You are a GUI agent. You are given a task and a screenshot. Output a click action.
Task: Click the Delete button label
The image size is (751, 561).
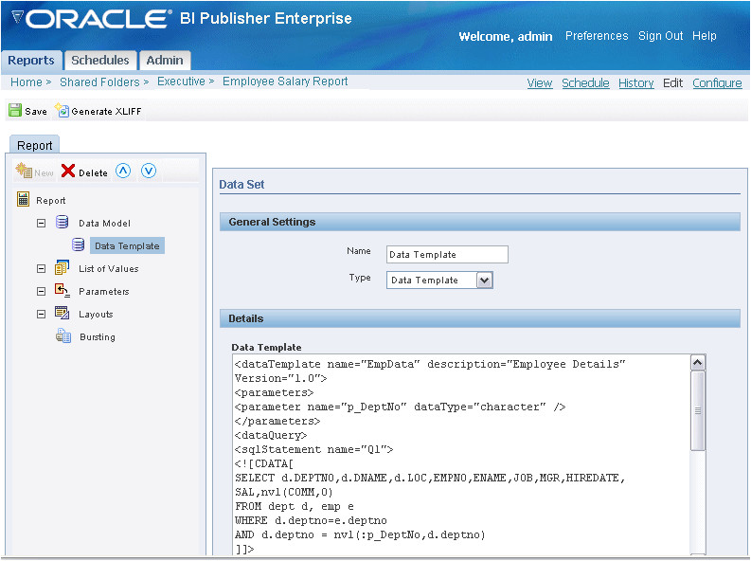(93, 173)
